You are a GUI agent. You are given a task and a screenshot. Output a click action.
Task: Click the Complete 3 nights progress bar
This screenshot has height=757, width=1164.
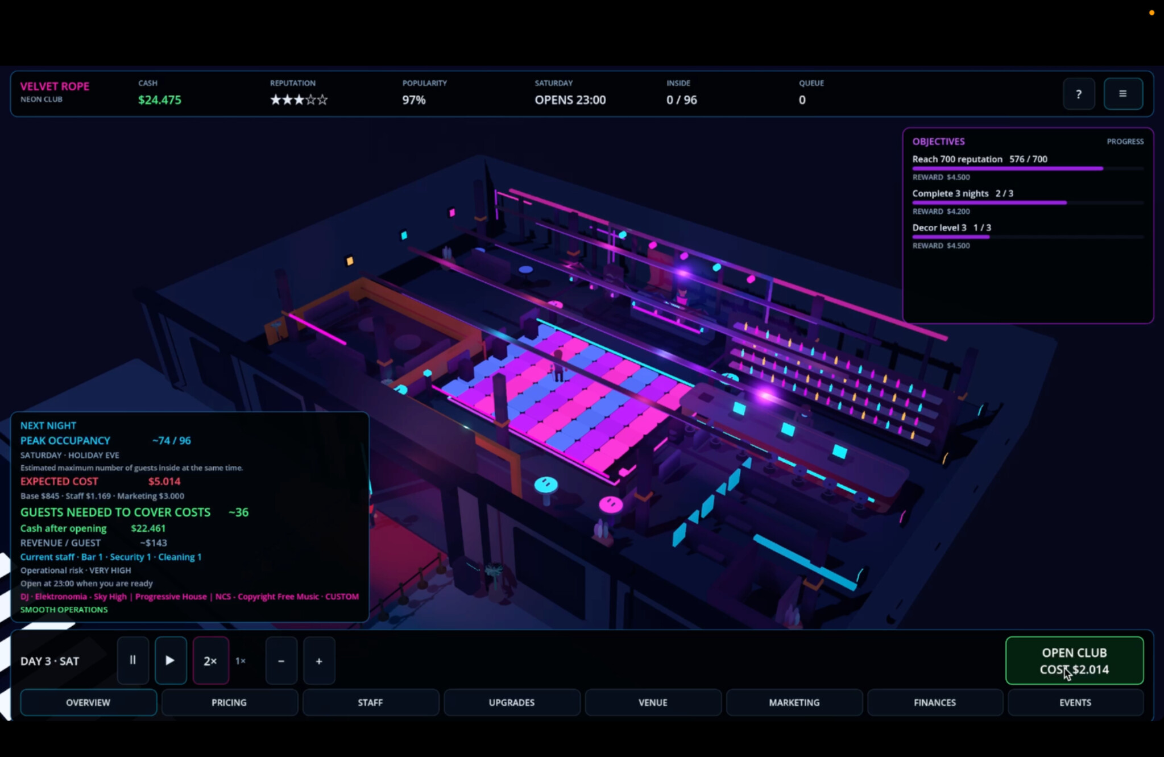point(1028,202)
